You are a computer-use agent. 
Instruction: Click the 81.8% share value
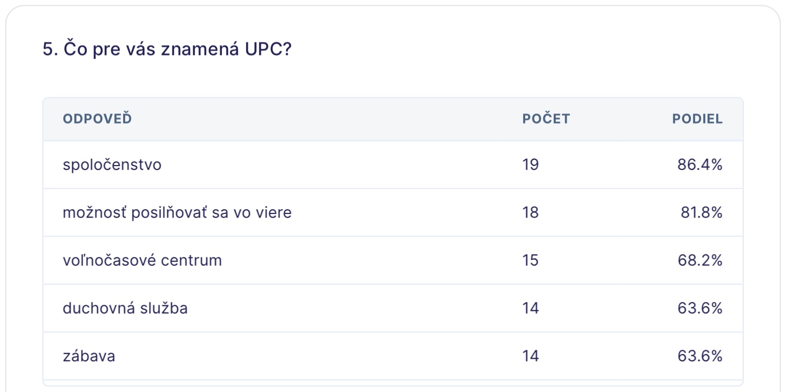[701, 213]
